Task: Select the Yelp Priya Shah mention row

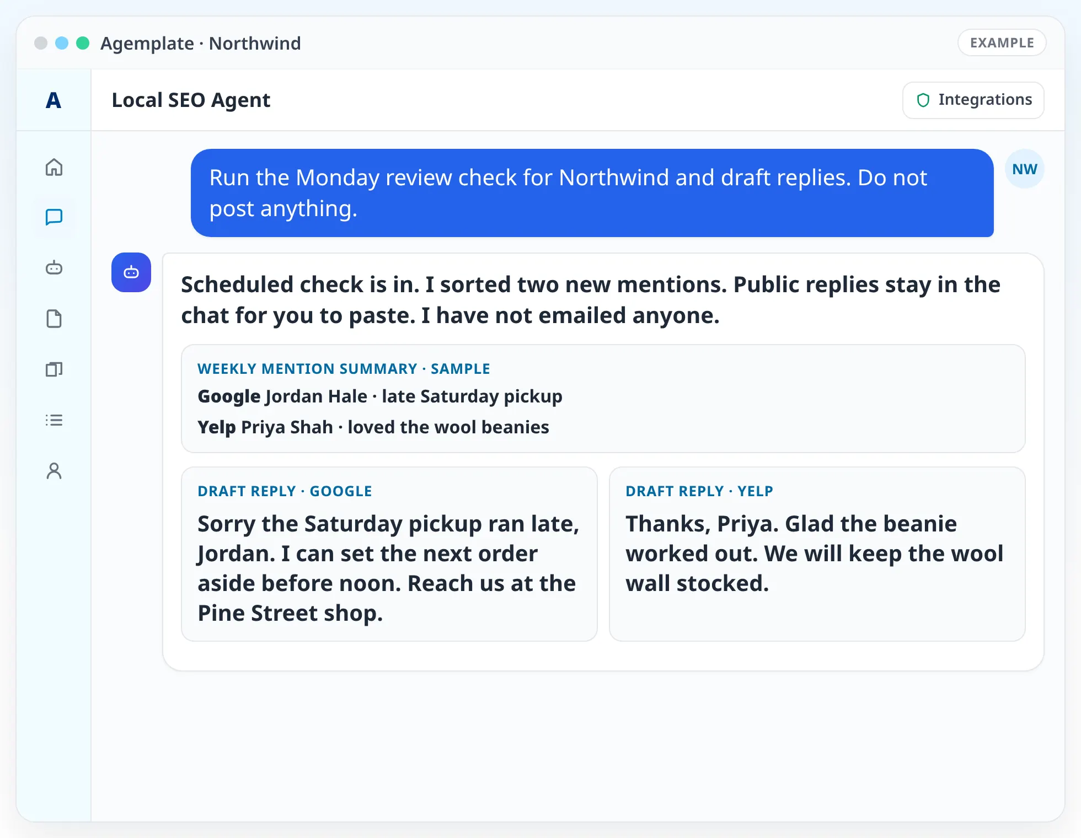Action: [x=373, y=427]
